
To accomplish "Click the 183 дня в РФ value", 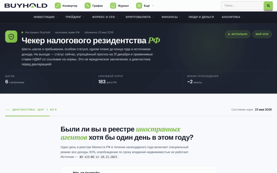I will point(107,82).
